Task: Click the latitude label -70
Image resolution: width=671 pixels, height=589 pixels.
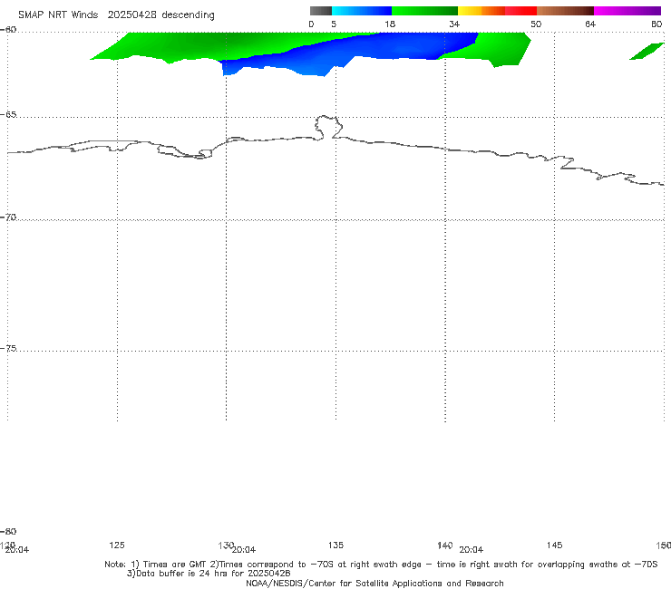Action: pyautogui.click(x=8, y=217)
